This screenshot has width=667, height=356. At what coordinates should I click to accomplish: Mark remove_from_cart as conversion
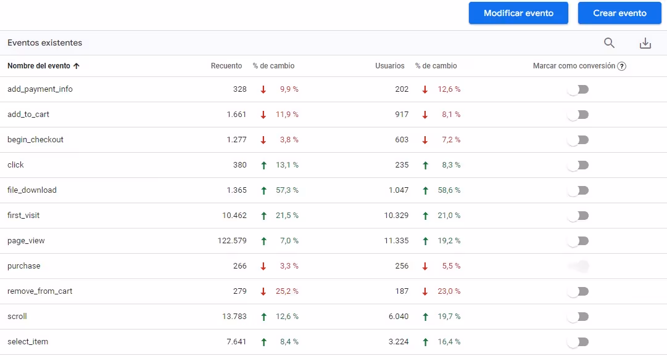point(578,291)
